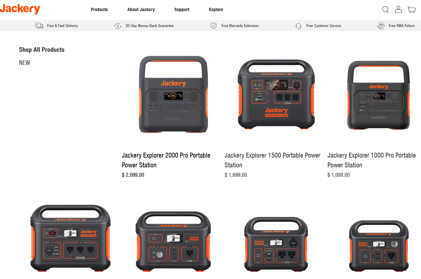The image size is (421, 279).
Task: Click the Explorer 1000 image in bottom row
Action: click(x=70, y=238)
